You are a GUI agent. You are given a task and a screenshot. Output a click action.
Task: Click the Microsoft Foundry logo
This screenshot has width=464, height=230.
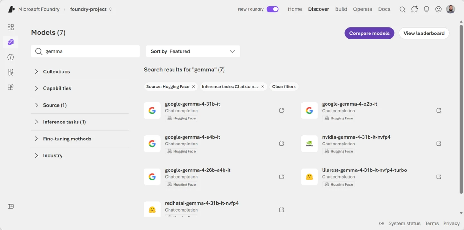tap(12, 9)
